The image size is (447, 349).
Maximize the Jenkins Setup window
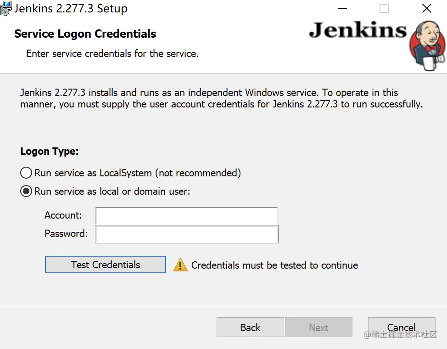[384, 8]
